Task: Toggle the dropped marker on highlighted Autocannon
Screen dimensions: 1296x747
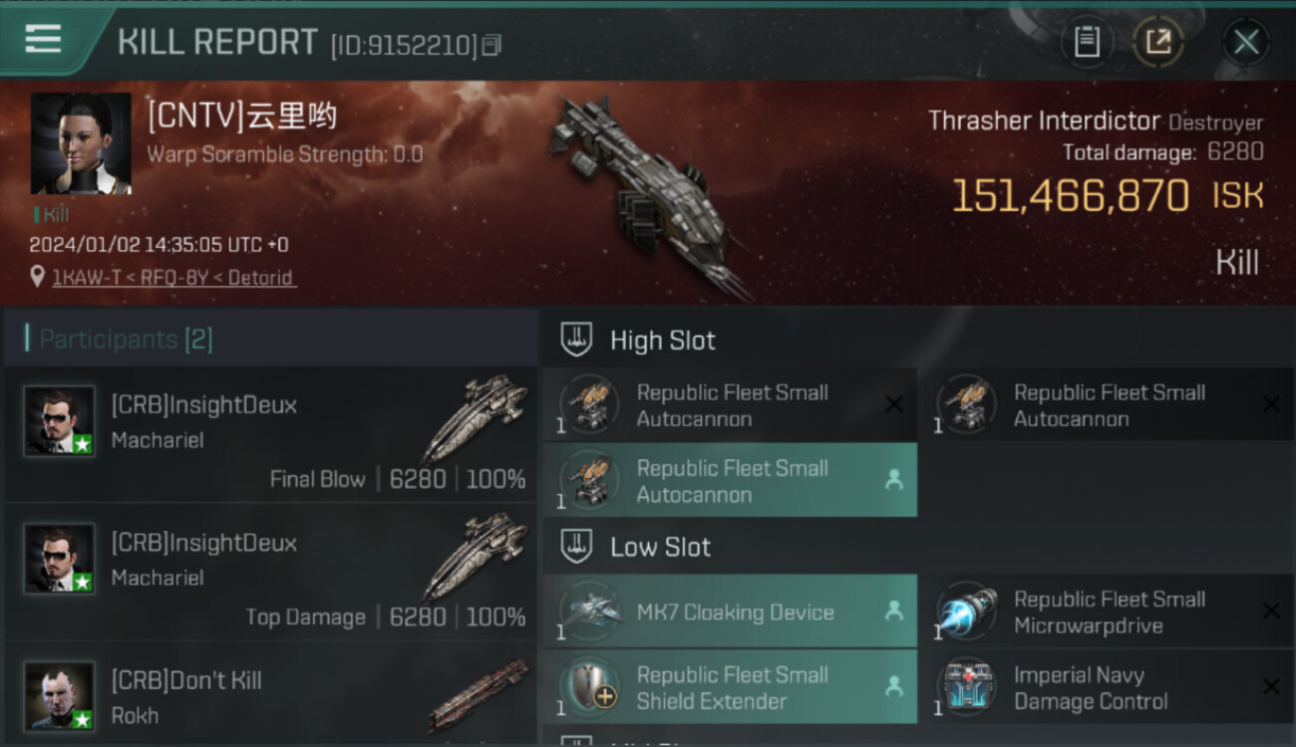Action: coord(894,481)
